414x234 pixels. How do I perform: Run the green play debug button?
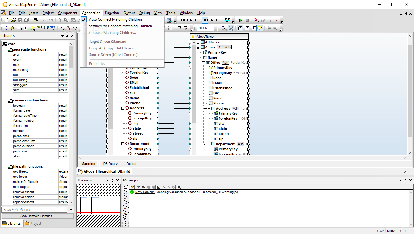[x=241, y=20]
